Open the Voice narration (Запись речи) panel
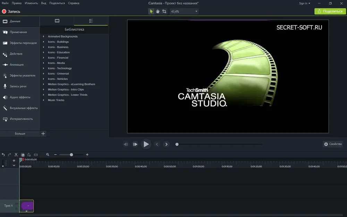 click(18, 86)
